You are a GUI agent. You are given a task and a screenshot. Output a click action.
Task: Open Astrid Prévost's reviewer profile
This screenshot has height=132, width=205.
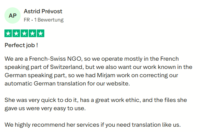coord(43,11)
